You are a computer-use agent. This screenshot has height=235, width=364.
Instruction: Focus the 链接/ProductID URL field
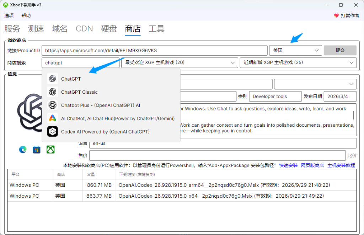(154, 50)
